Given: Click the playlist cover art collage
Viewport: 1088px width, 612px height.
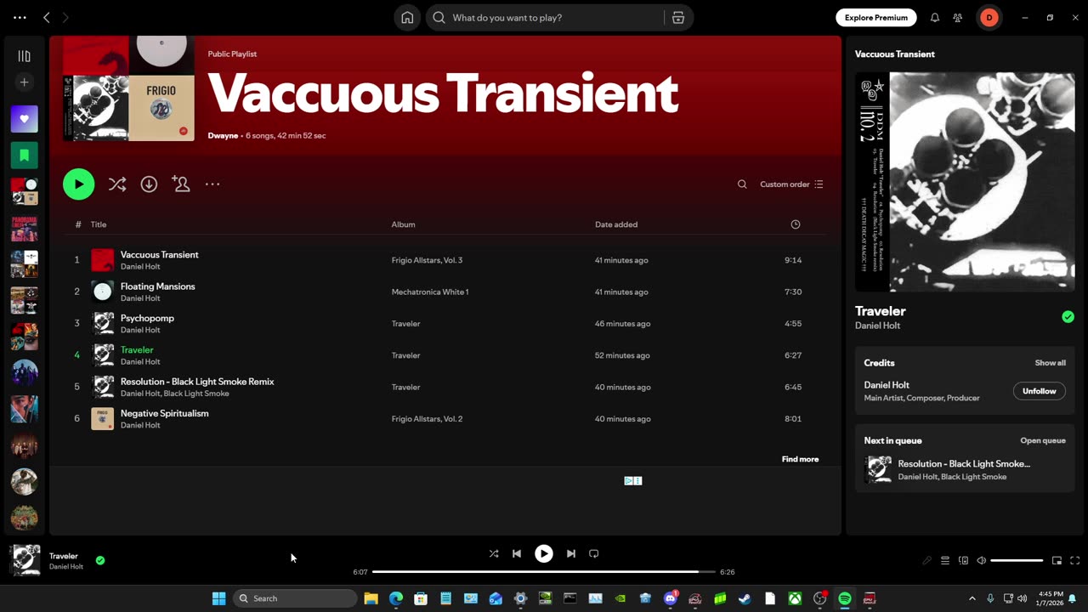Looking at the screenshot, I should [128, 88].
